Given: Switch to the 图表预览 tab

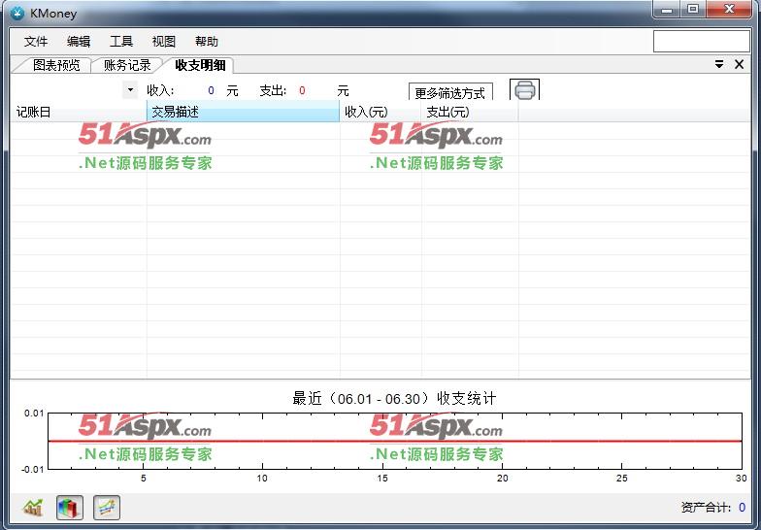Looking at the screenshot, I should pos(55,65).
